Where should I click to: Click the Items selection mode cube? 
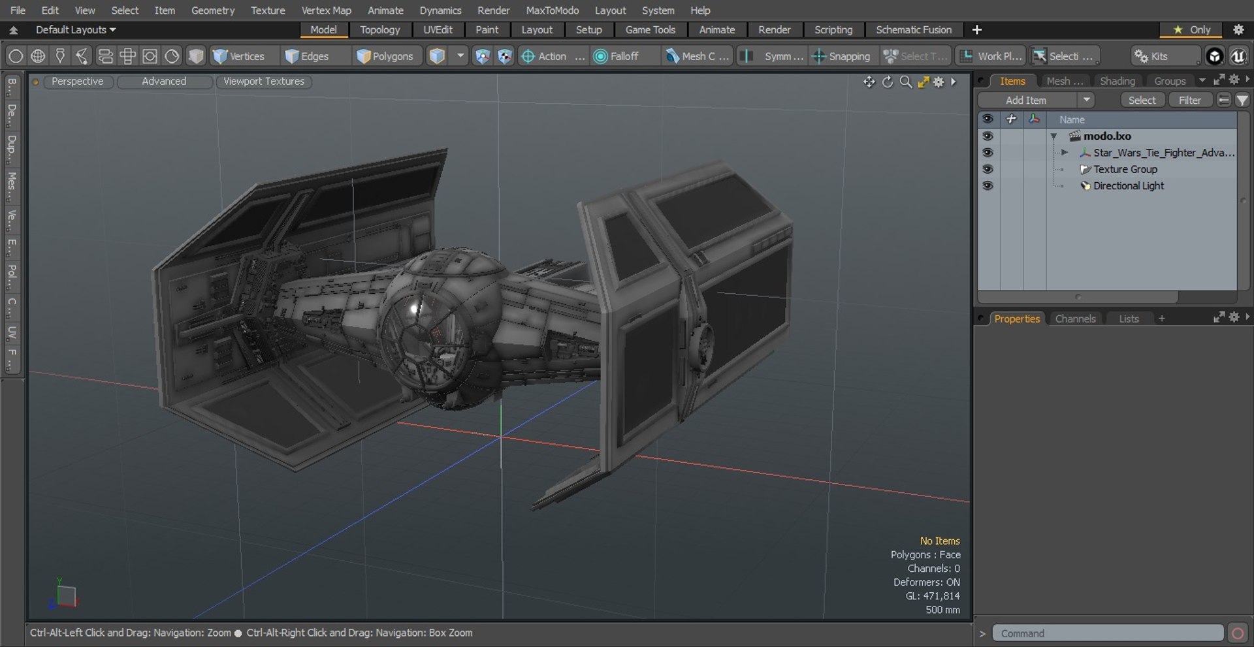438,56
